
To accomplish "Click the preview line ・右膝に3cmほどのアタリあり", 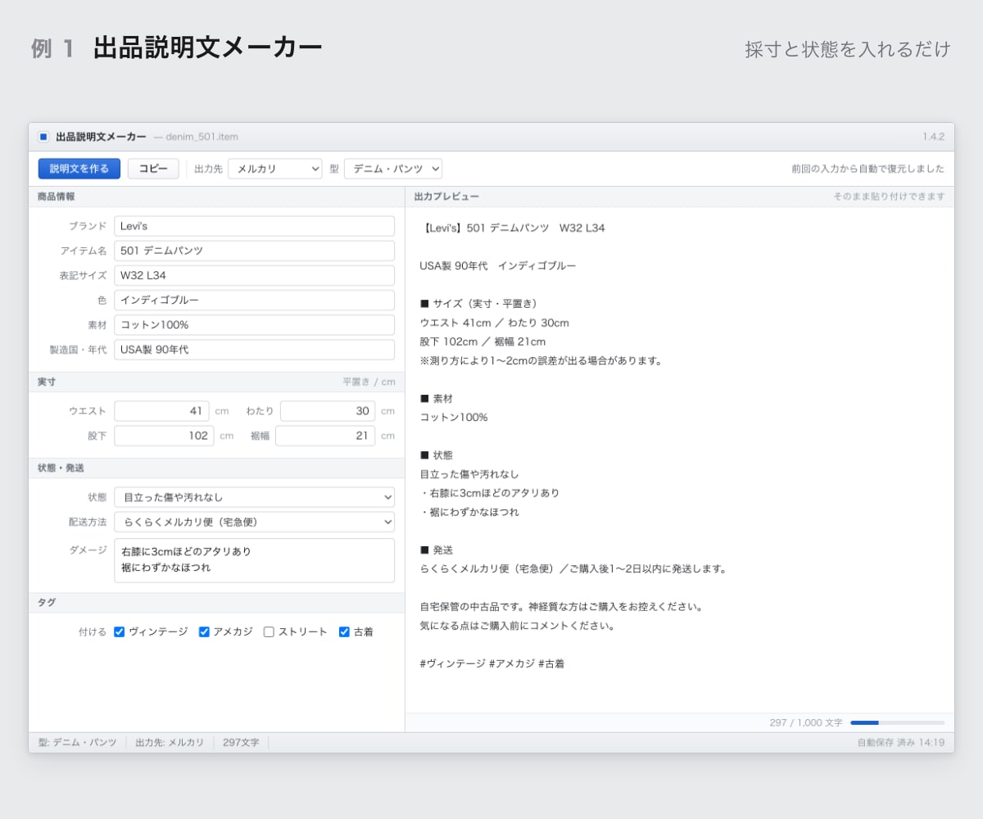I will click(x=490, y=493).
